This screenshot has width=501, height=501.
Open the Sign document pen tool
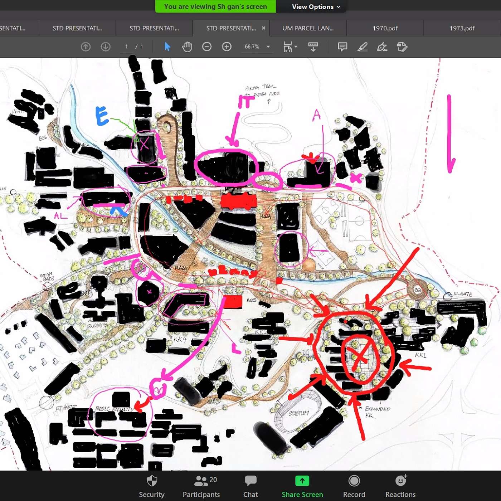(x=382, y=47)
